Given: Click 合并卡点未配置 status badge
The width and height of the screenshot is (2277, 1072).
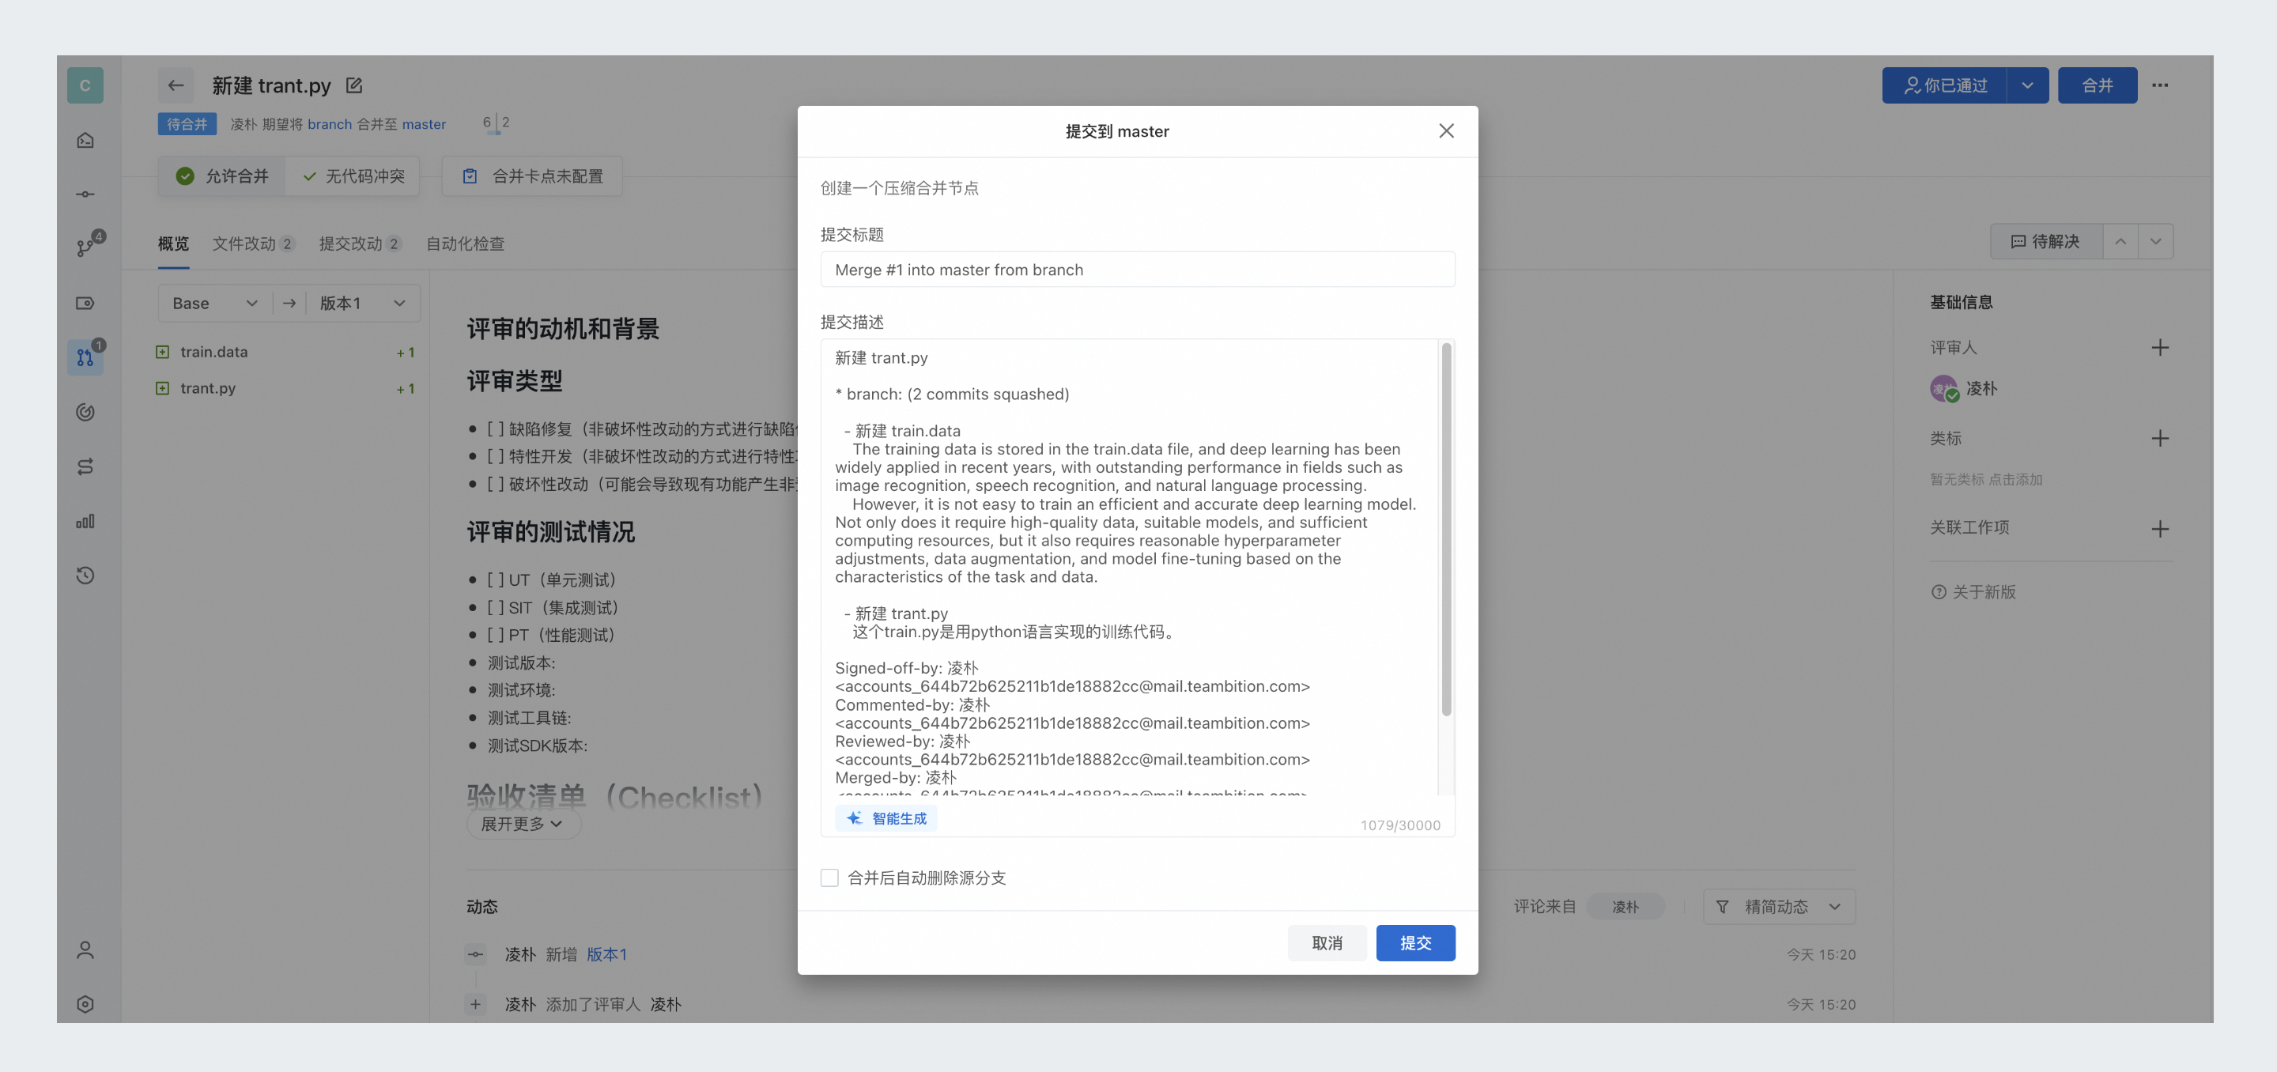Looking at the screenshot, I should (532, 176).
